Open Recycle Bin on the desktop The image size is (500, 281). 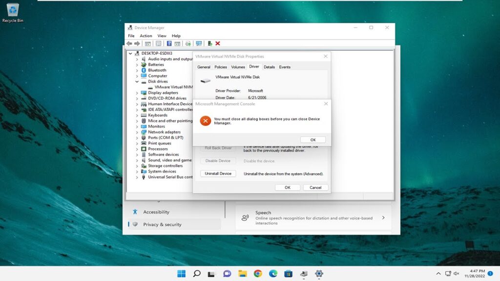point(13,13)
